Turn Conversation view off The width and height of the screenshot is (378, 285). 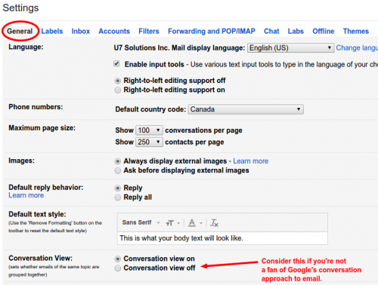117,268
